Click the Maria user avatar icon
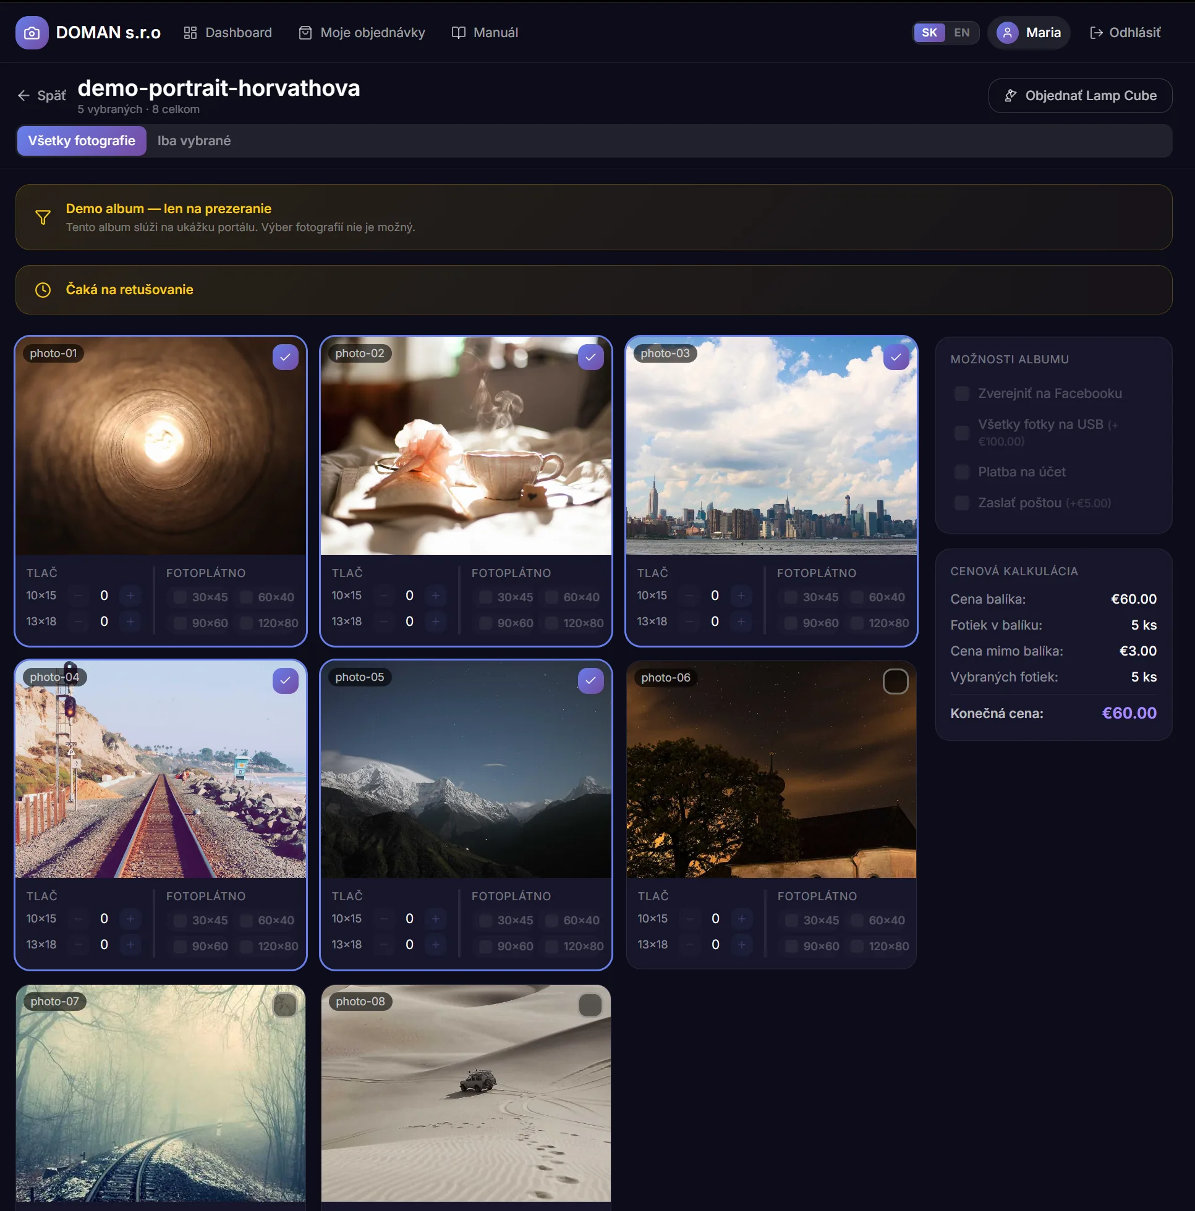Viewport: 1195px width, 1211px height. pos(1007,33)
